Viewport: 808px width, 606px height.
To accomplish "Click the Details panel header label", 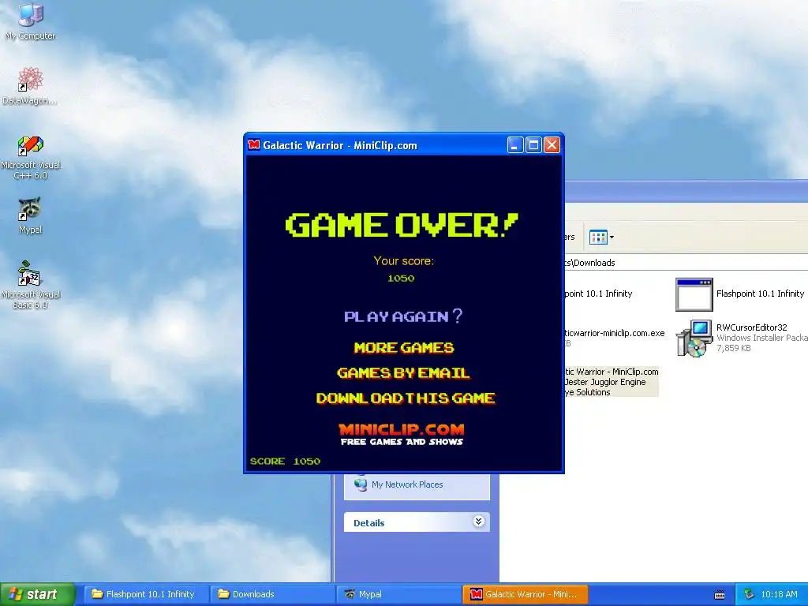I will (369, 522).
